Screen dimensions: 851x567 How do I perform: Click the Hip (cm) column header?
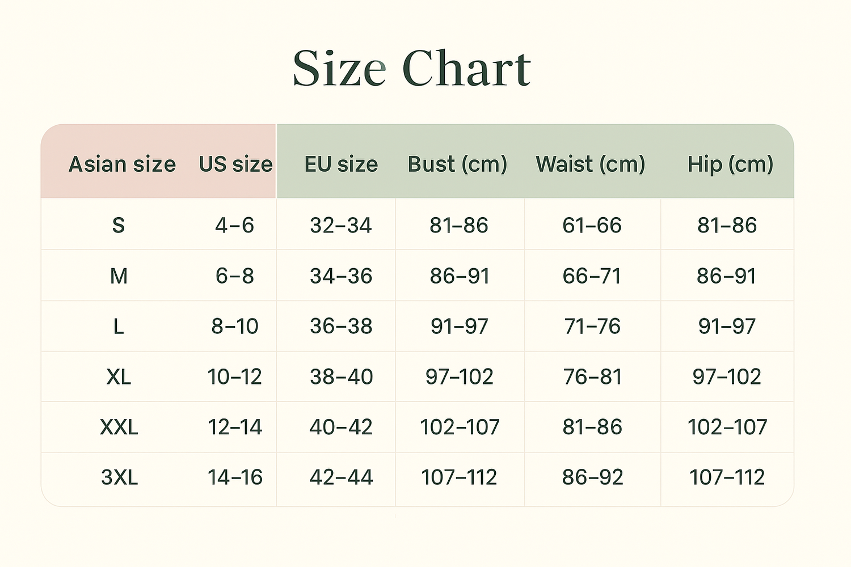click(x=730, y=164)
